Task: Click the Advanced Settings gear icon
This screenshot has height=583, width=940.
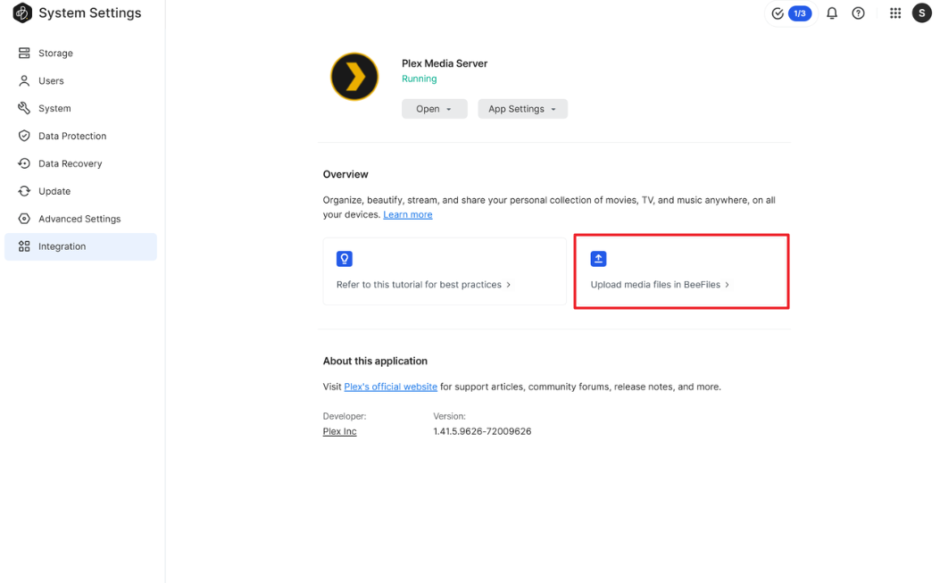Action: coord(24,219)
